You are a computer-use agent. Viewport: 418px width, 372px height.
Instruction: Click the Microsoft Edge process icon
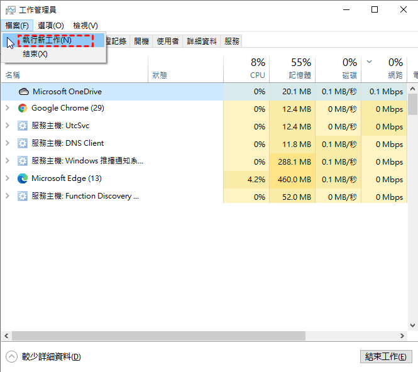click(23, 178)
